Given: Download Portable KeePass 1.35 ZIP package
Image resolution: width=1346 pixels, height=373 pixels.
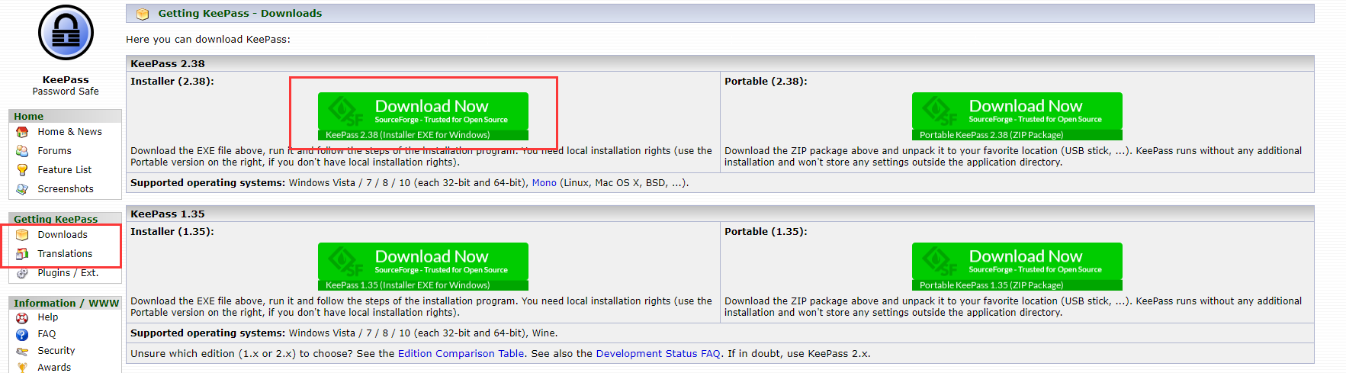Looking at the screenshot, I should [x=1017, y=266].
